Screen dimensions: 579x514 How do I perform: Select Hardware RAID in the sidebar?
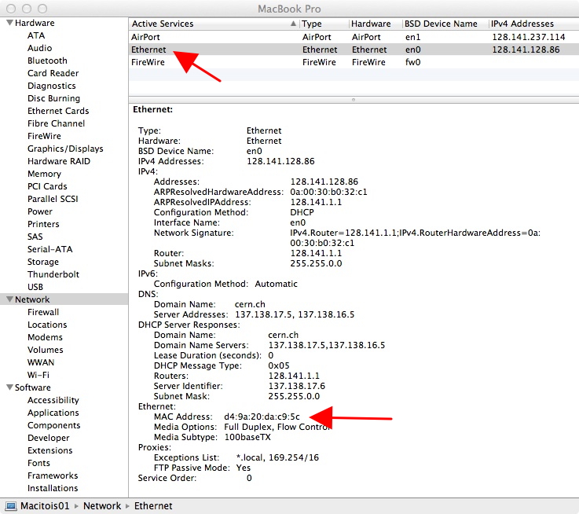click(59, 161)
